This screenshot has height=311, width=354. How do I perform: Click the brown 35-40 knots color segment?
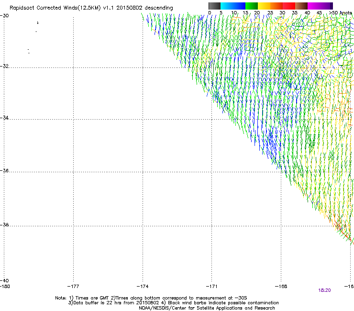pyautogui.click(x=301, y=6)
